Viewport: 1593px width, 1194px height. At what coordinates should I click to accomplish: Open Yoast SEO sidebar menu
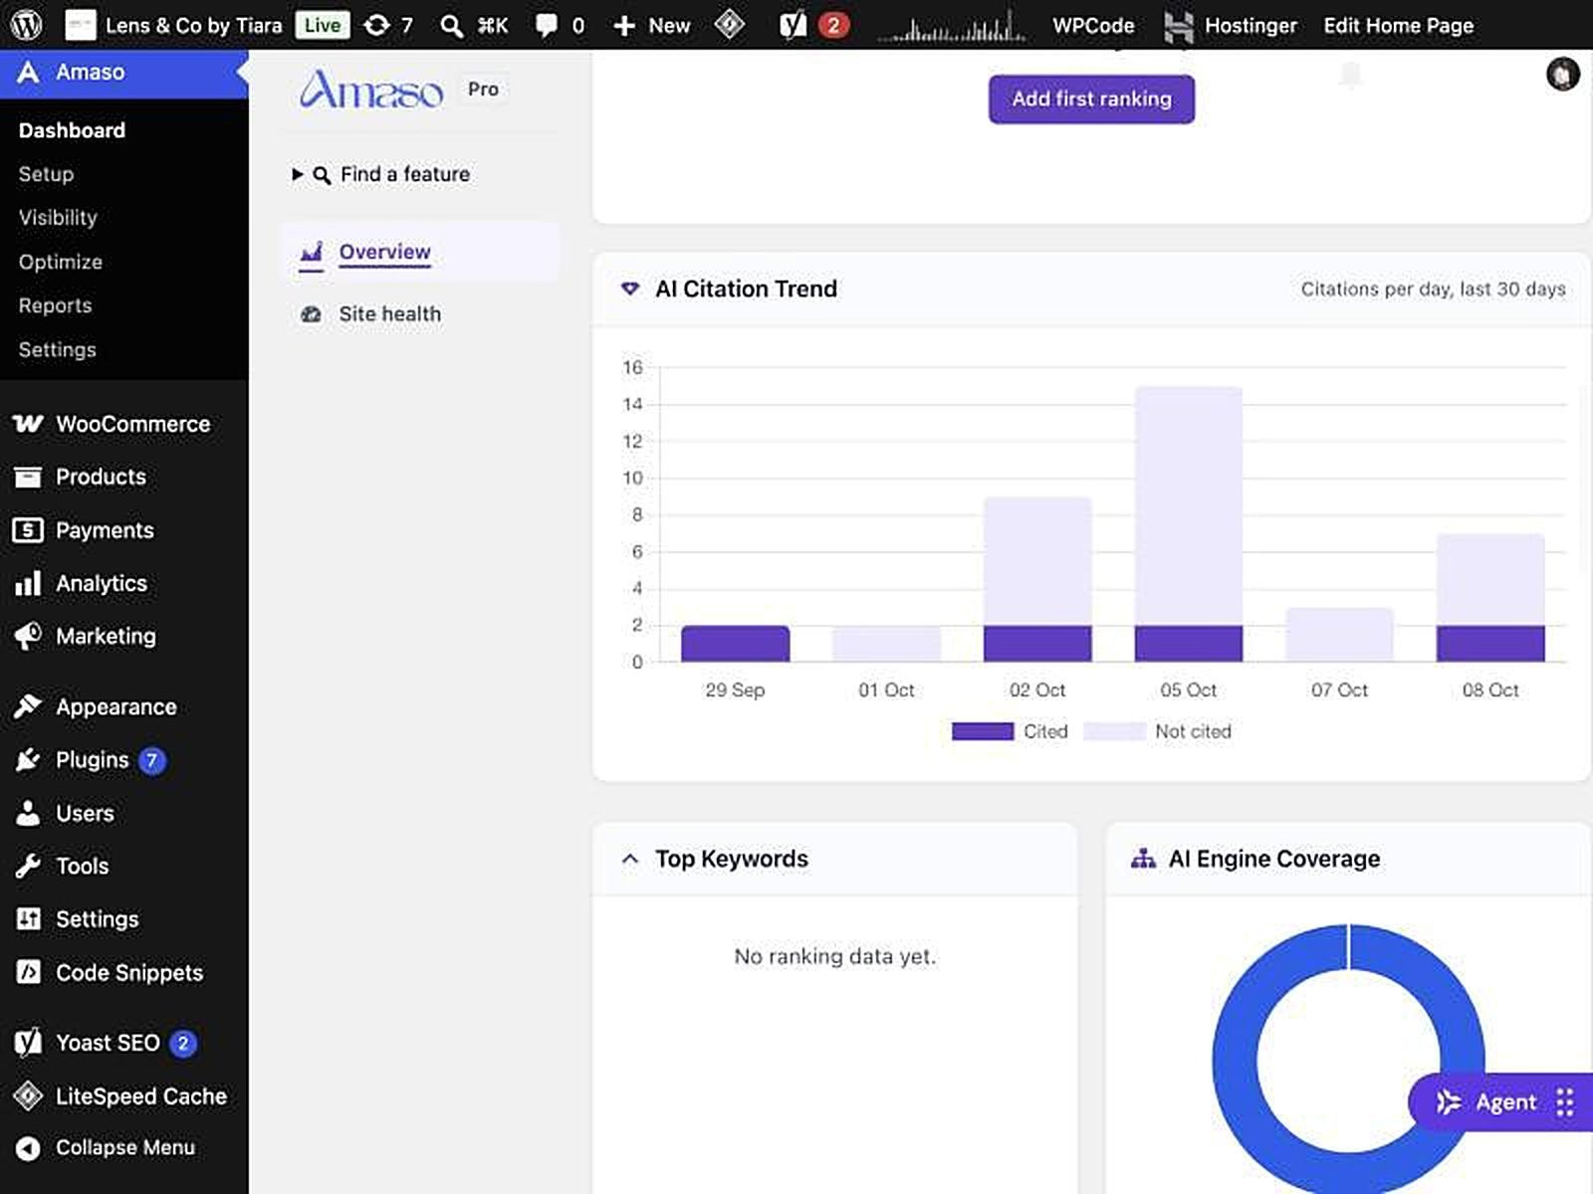click(x=124, y=1043)
